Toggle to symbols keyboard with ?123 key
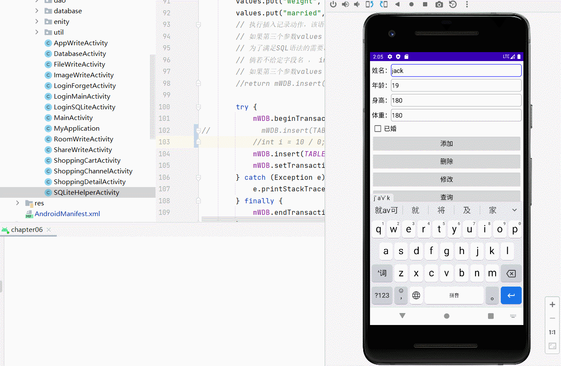Screen dimensions: 561x366 click(x=382, y=295)
